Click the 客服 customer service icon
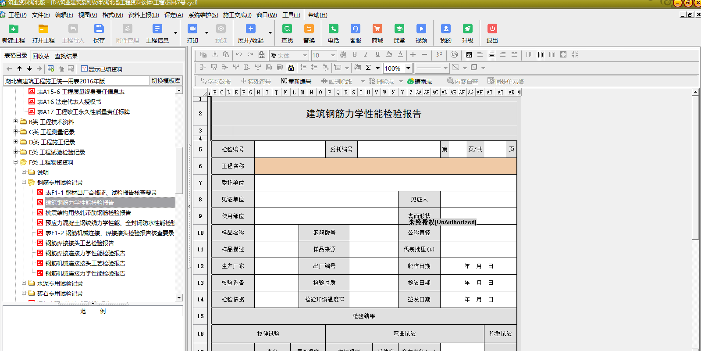The width and height of the screenshot is (701, 351). coord(356,29)
